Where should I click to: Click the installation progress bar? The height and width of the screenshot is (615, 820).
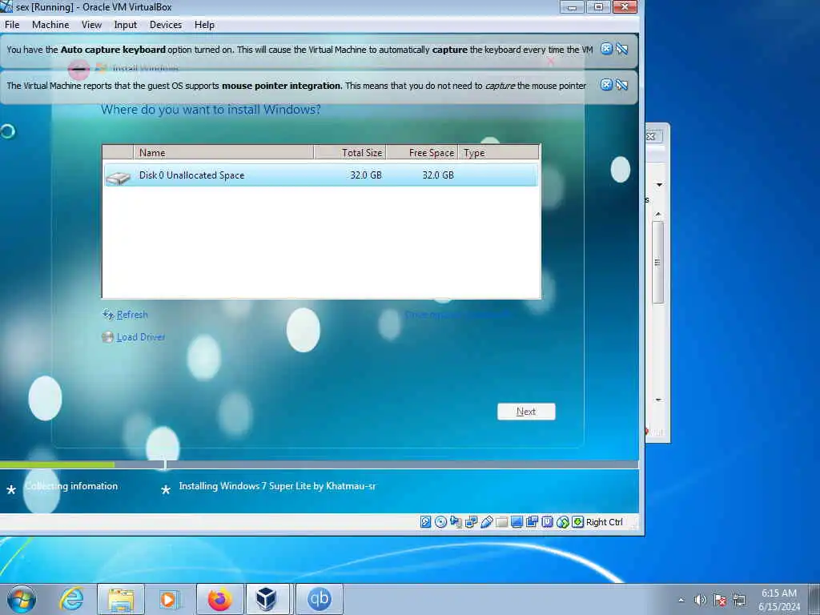coord(319,464)
